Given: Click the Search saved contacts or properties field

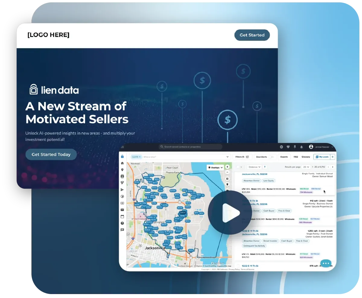Looking at the screenshot, I should [190, 147].
